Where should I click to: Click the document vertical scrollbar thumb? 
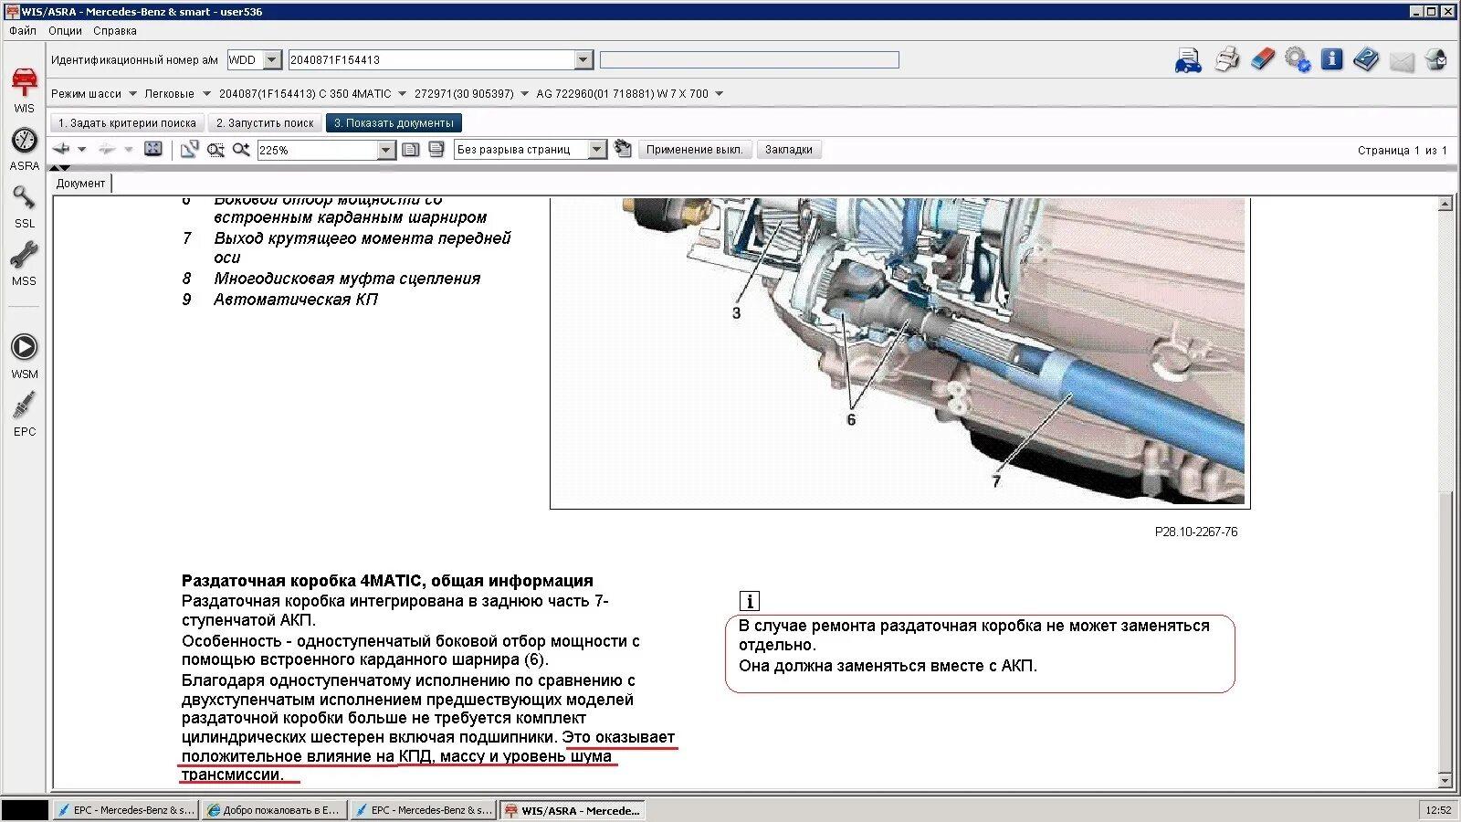1445,630
